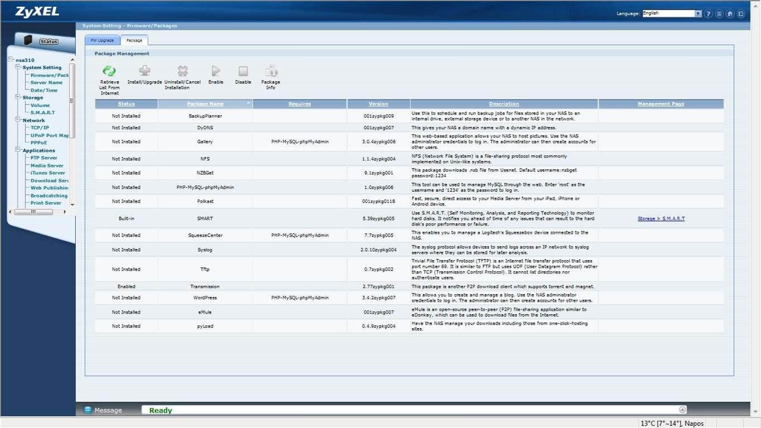Switch to the FW Upgrade tab
This screenshot has height=428, width=761.
pyautogui.click(x=102, y=40)
